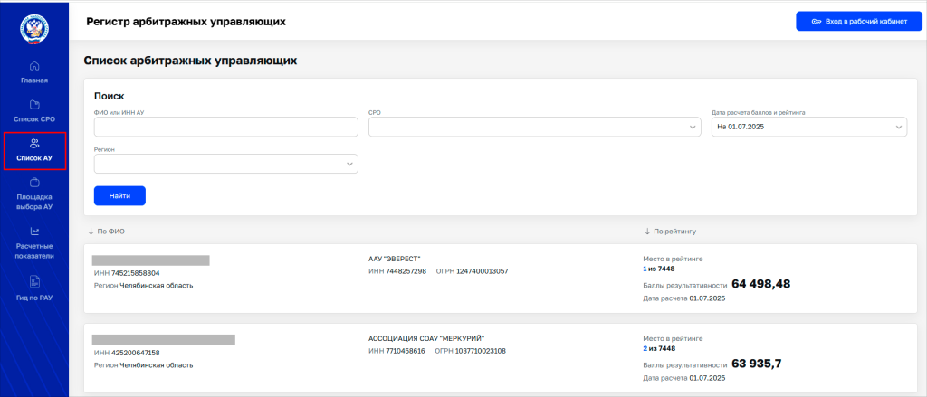Click the emblem logo in the sidebar
Image resolution: width=927 pixels, height=397 pixels.
pyautogui.click(x=34, y=28)
